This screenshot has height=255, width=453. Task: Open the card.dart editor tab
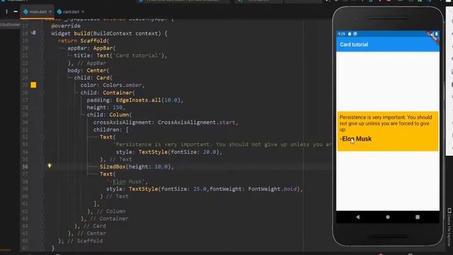[71, 12]
